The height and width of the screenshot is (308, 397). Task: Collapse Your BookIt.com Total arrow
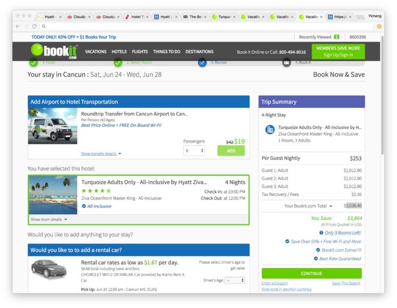[331, 206]
